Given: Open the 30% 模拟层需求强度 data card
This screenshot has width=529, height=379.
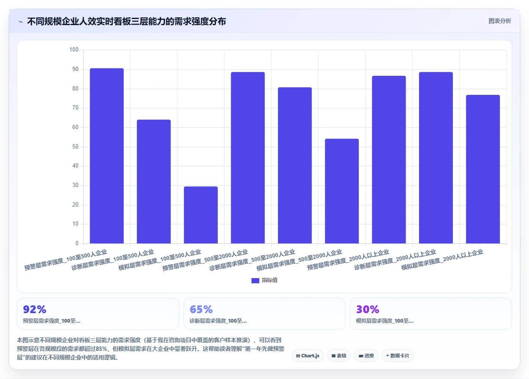Looking at the screenshot, I should pyautogui.click(x=431, y=314).
